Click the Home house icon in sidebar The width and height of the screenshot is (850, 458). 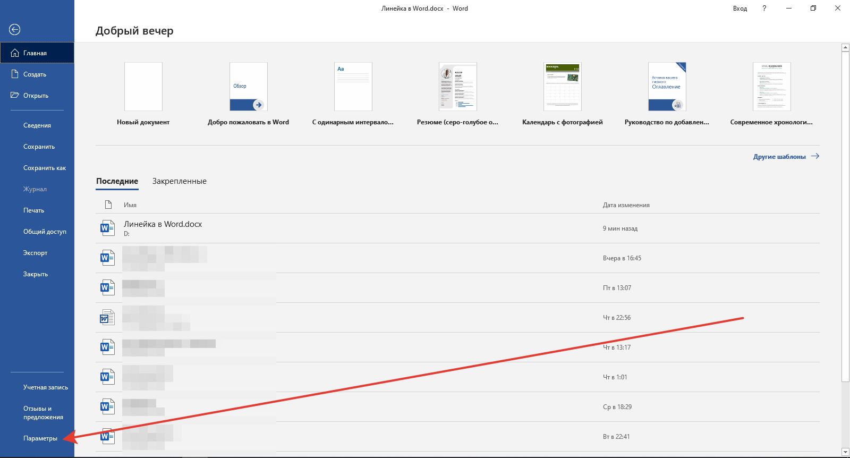pyautogui.click(x=15, y=53)
